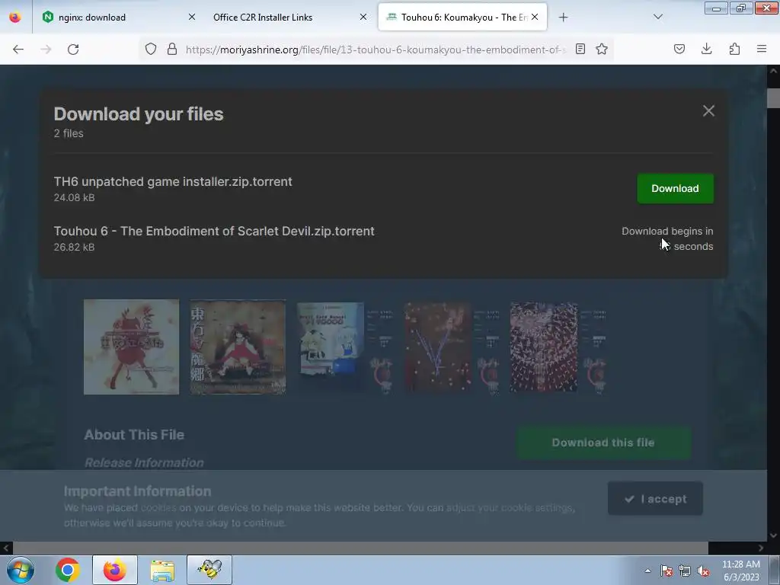This screenshot has height=585, width=780.
Task: Launch Google Chrome from the taskbar
Action: [68, 570]
